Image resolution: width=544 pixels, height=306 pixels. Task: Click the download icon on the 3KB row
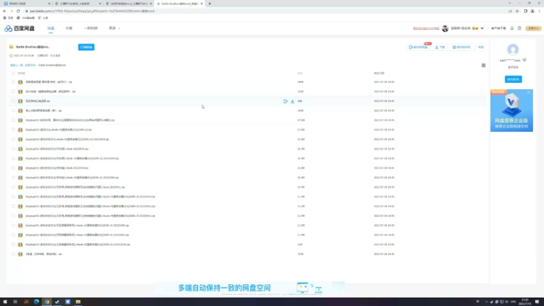tap(292, 101)
